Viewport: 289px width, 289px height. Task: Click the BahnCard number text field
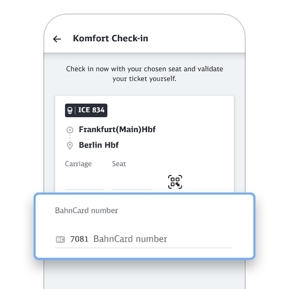(x=143, y=239)
